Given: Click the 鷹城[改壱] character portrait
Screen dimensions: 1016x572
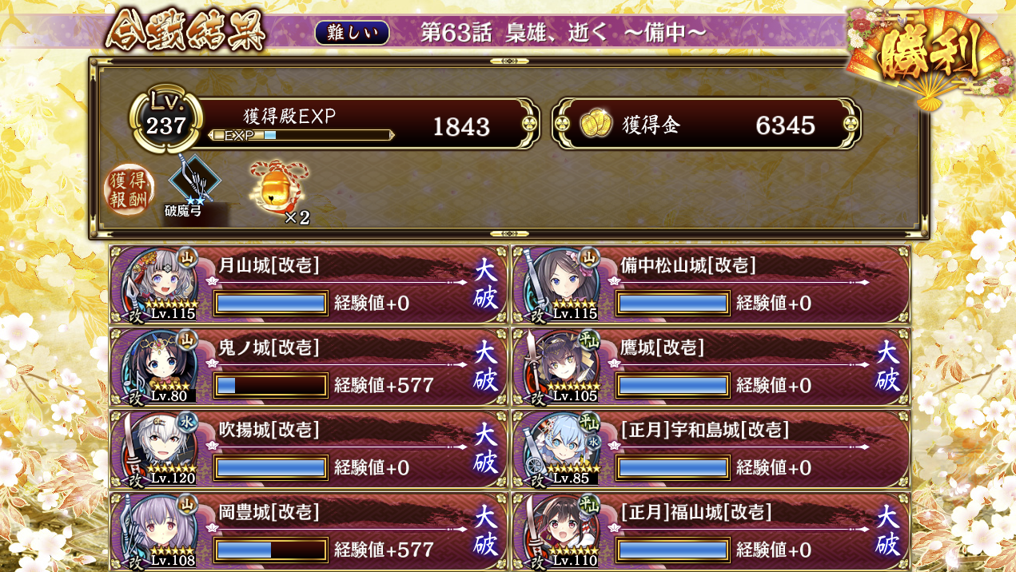Looking at the screenshot, I should [x=561, y=366].
